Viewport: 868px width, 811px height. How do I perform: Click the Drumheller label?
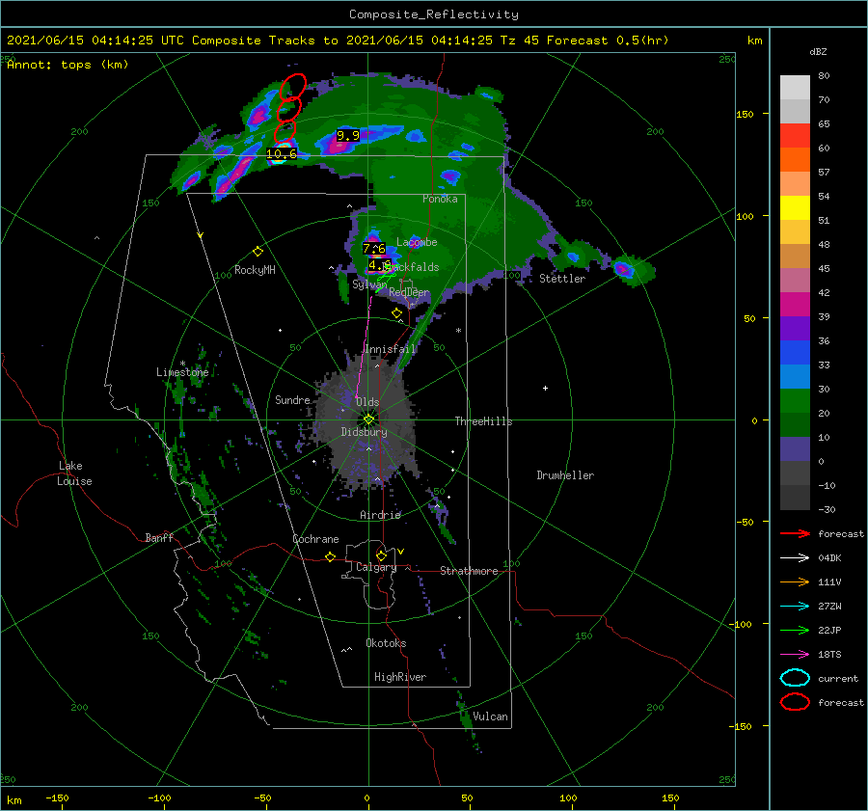565,475
